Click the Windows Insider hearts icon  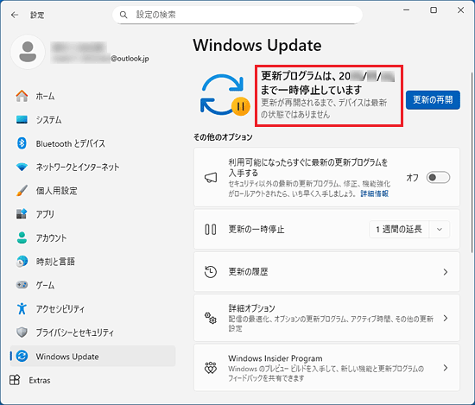tap(211, 368)
